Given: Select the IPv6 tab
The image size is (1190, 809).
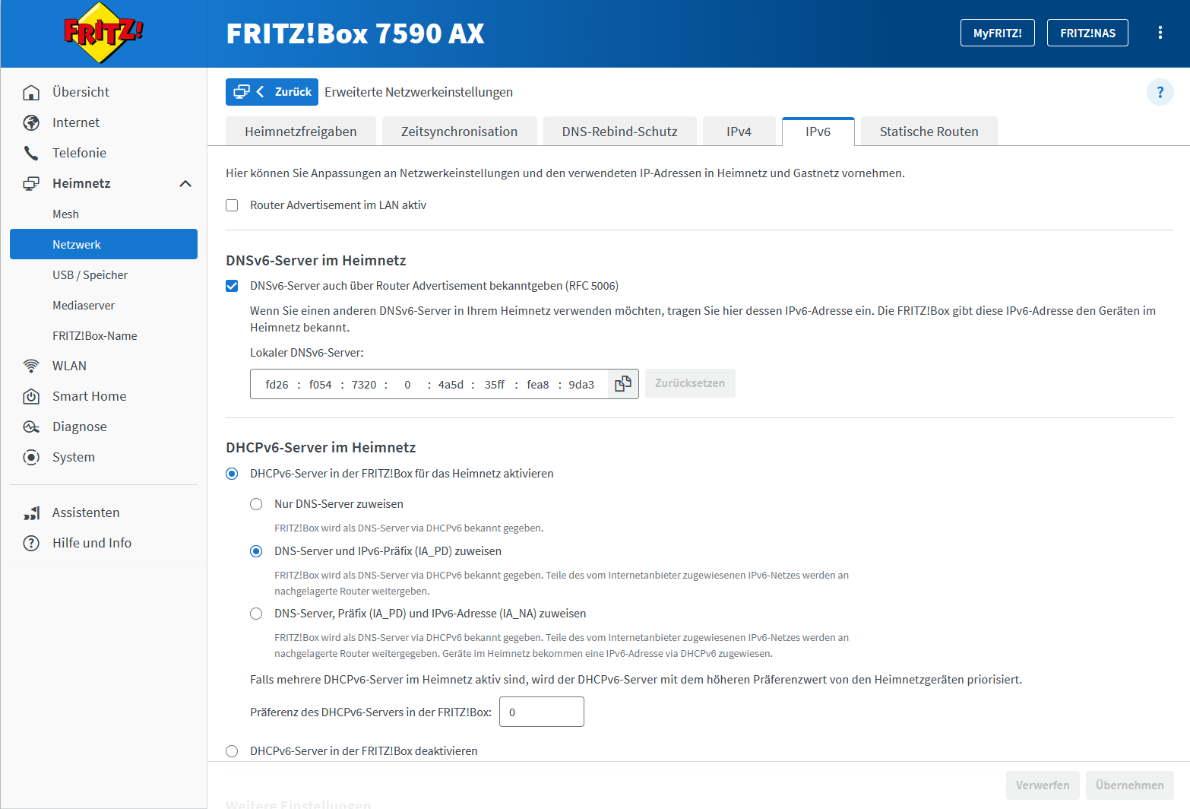Looking at the screenshot, I should 818,132.
